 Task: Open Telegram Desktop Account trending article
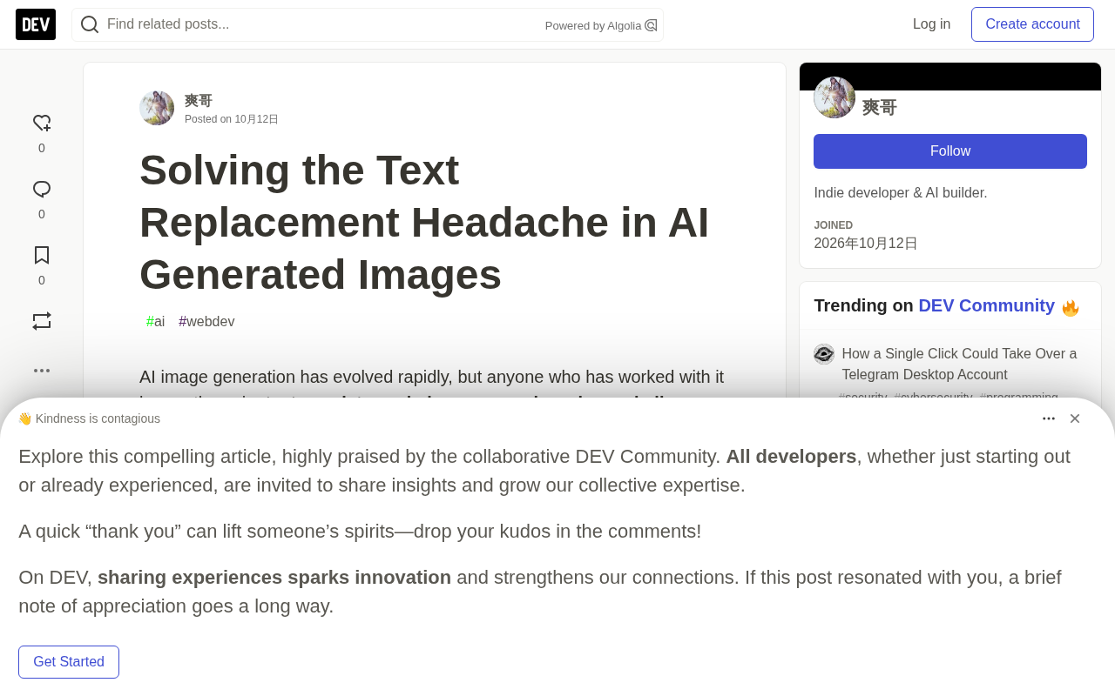click(x=959, y=365)
